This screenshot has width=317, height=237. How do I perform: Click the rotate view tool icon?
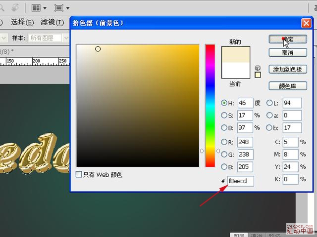(x=15, y=8)
